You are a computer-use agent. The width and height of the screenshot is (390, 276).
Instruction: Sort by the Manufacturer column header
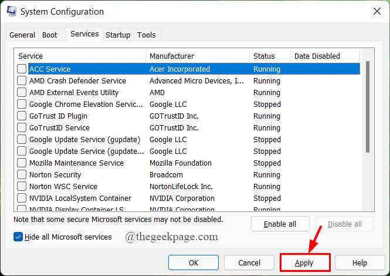198,56
